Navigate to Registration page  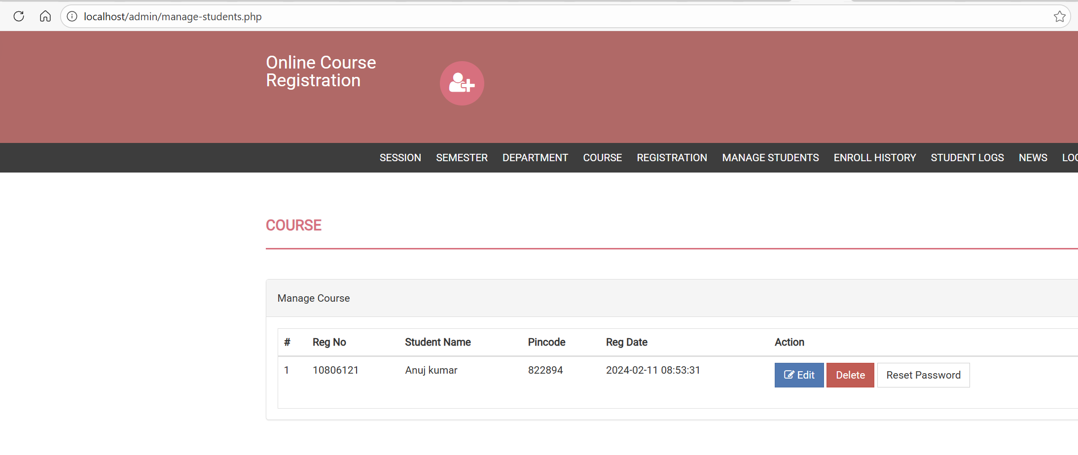[x=672, y=158]
